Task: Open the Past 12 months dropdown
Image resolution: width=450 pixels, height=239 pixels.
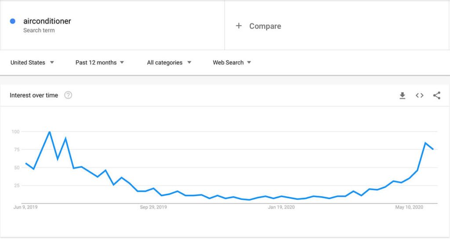Action: (100, 62)
